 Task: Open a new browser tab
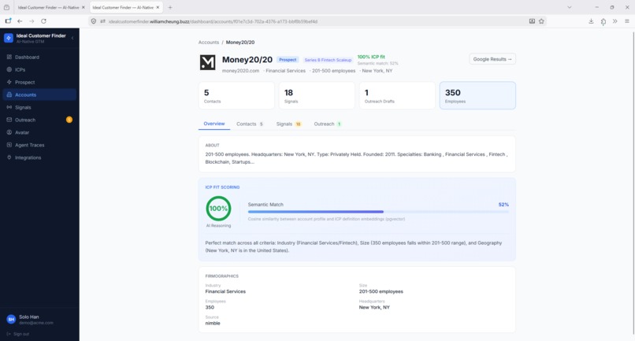coord(170,7)
